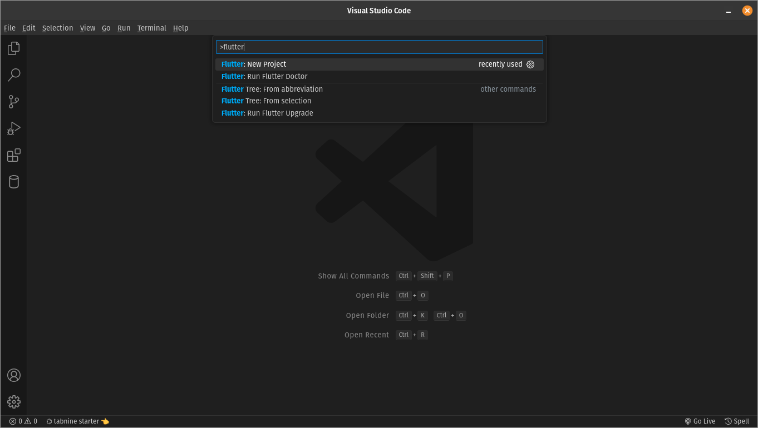
Task: Open the Go menu
Action: pos(106,28)
